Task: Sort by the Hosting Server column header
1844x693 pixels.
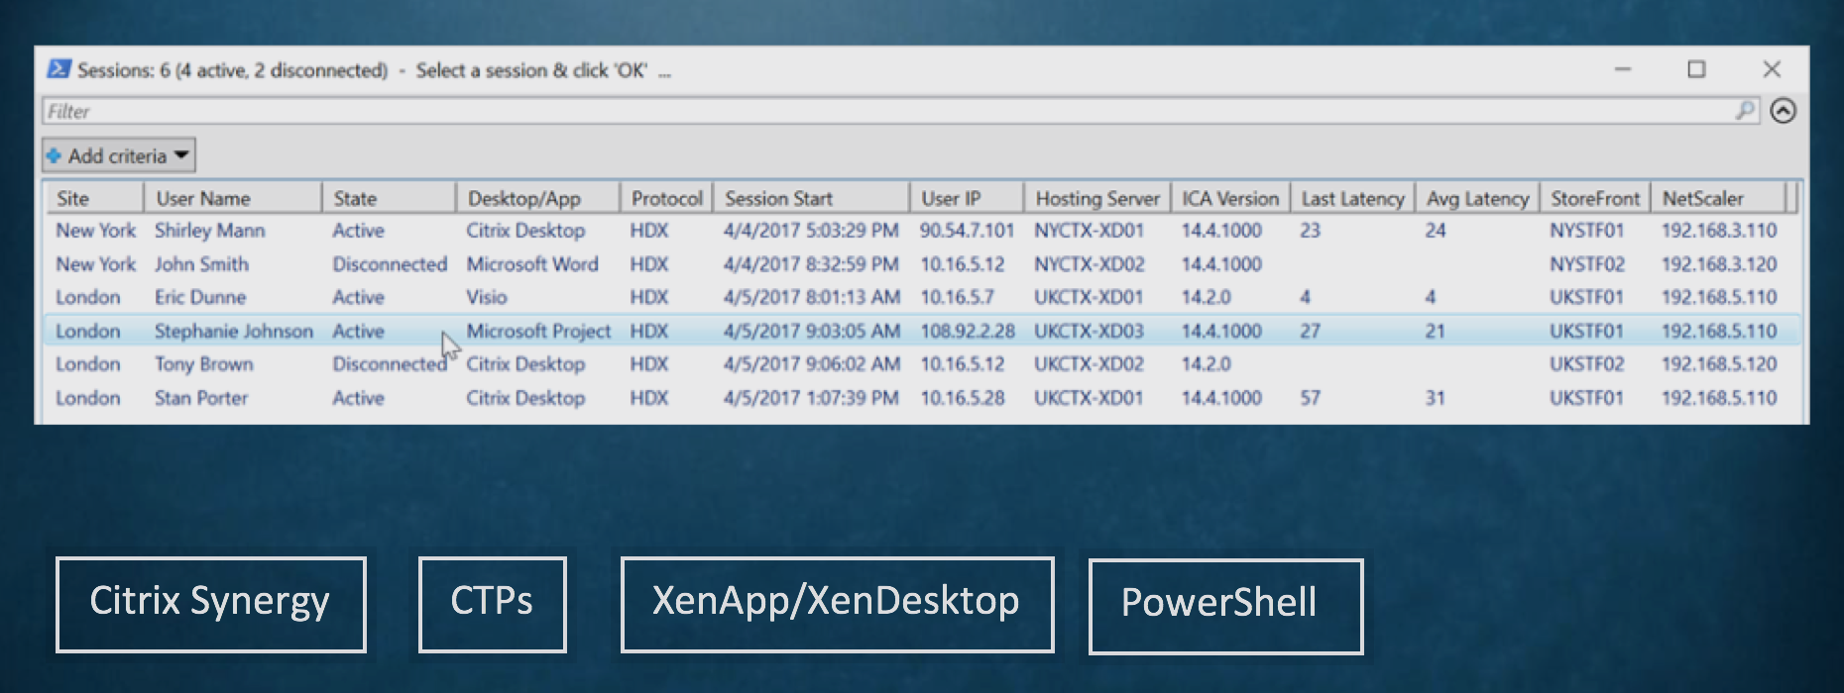Action: pyautogui.click(x=1096, y=198)
